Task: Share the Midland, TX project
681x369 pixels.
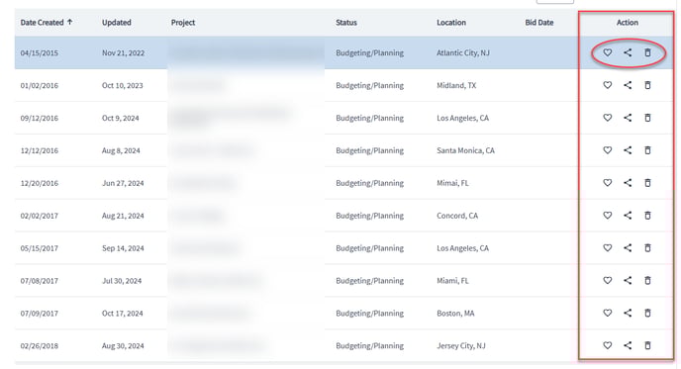Action: (x=628, y=85)
